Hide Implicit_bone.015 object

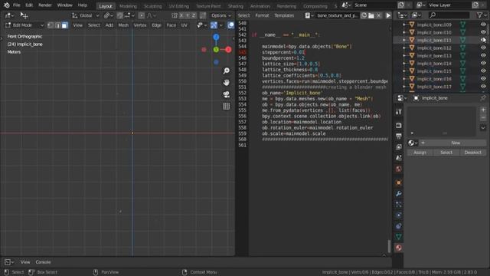pyautogui.click(x=483, y=71)
